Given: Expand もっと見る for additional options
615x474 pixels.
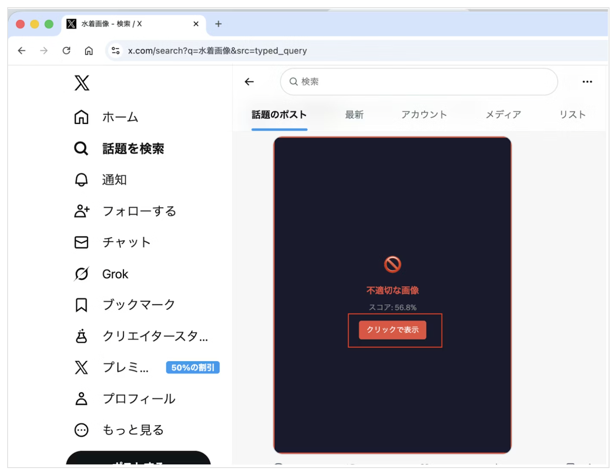Looking at the screenshot, I should (132, 430).
